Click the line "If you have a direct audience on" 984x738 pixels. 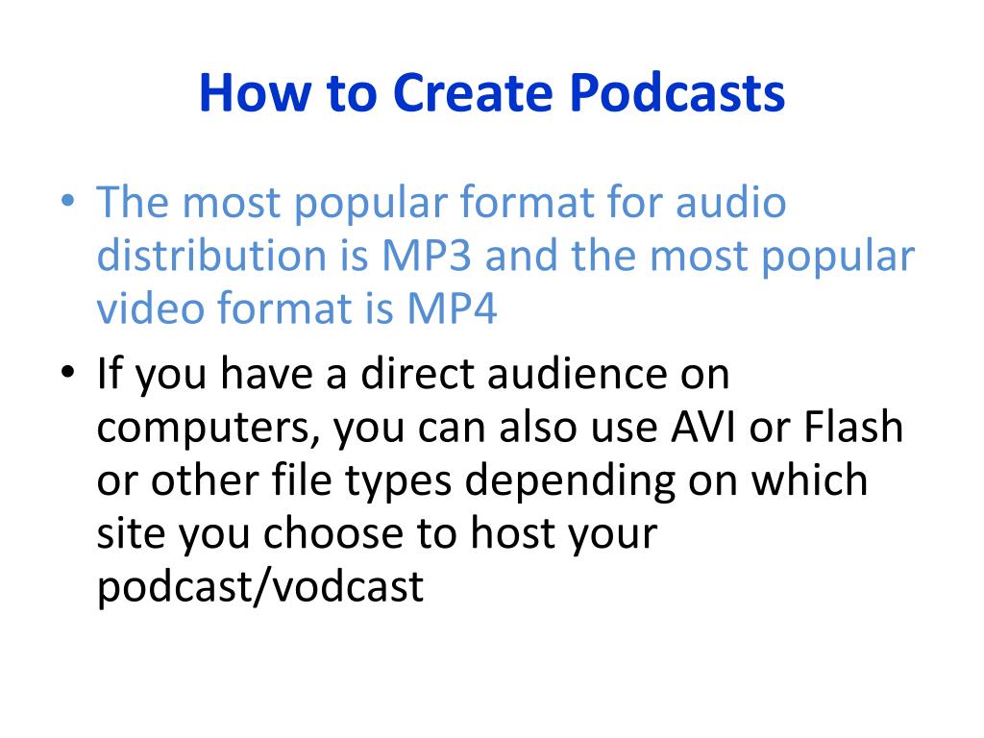pos(413,375)
